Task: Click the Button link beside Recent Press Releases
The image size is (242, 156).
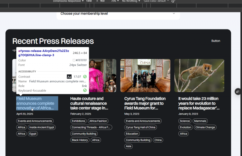Action: [x=216, y=41]
